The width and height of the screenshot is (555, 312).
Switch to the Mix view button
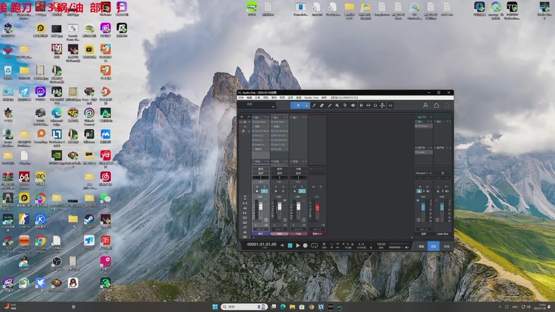[434, 245]
